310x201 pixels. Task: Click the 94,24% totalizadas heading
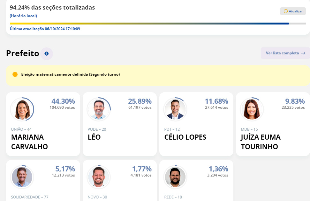tap(52, 7)
